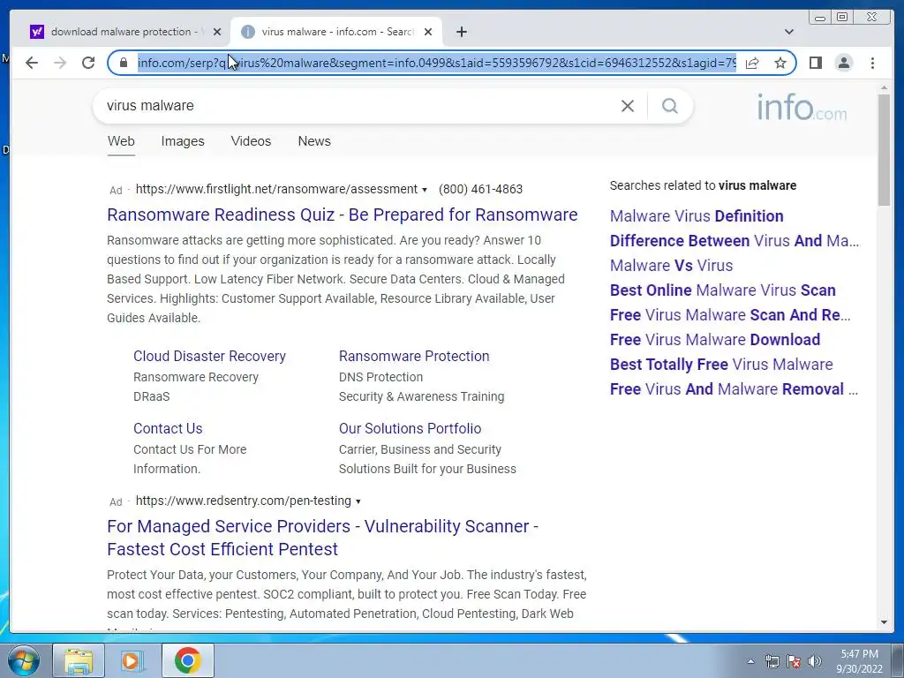
Task: Click the magnifying glass search button
Action: 669,106
